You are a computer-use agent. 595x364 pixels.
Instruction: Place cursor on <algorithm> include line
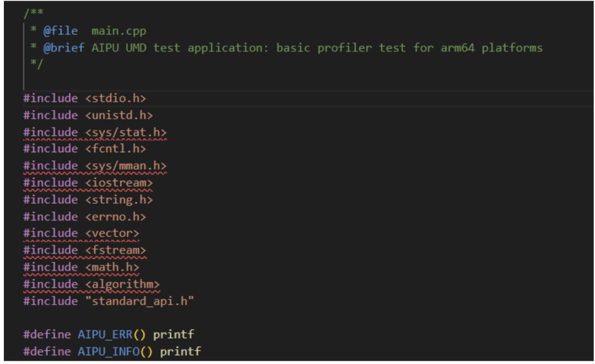91,284
